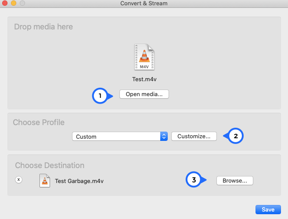Minimize the window using the yellow button
288x219 pixels.
coord(14,3)
